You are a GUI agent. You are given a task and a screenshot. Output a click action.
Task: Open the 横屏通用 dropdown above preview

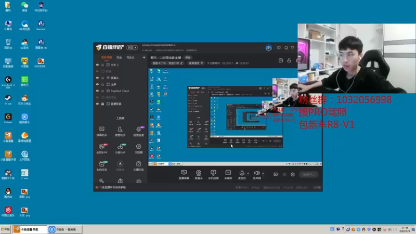point(196,63)
